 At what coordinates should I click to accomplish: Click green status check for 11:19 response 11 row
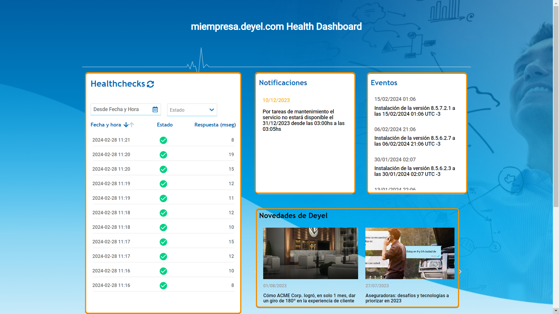coord(163,198)
